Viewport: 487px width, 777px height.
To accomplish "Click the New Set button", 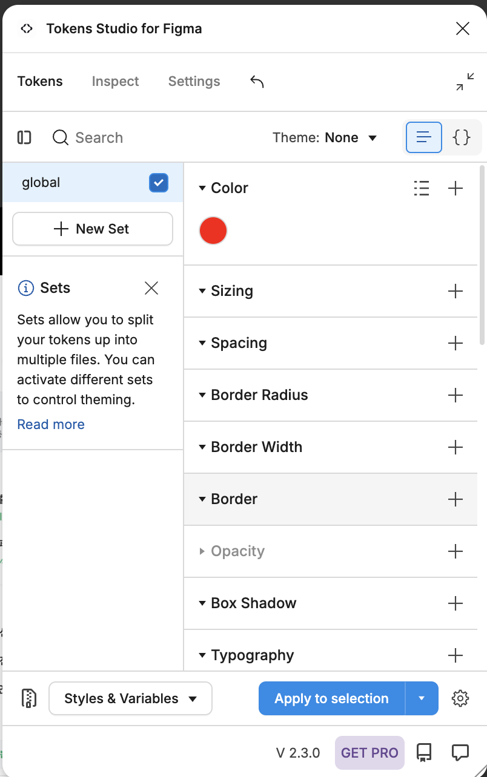I will (93, 229).
